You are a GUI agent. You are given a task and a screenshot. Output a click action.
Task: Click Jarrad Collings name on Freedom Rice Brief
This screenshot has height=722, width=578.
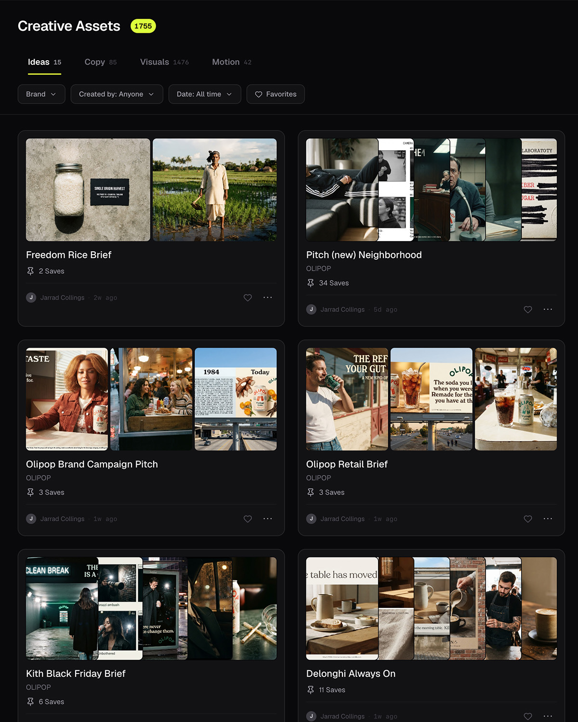pos(62,298)
